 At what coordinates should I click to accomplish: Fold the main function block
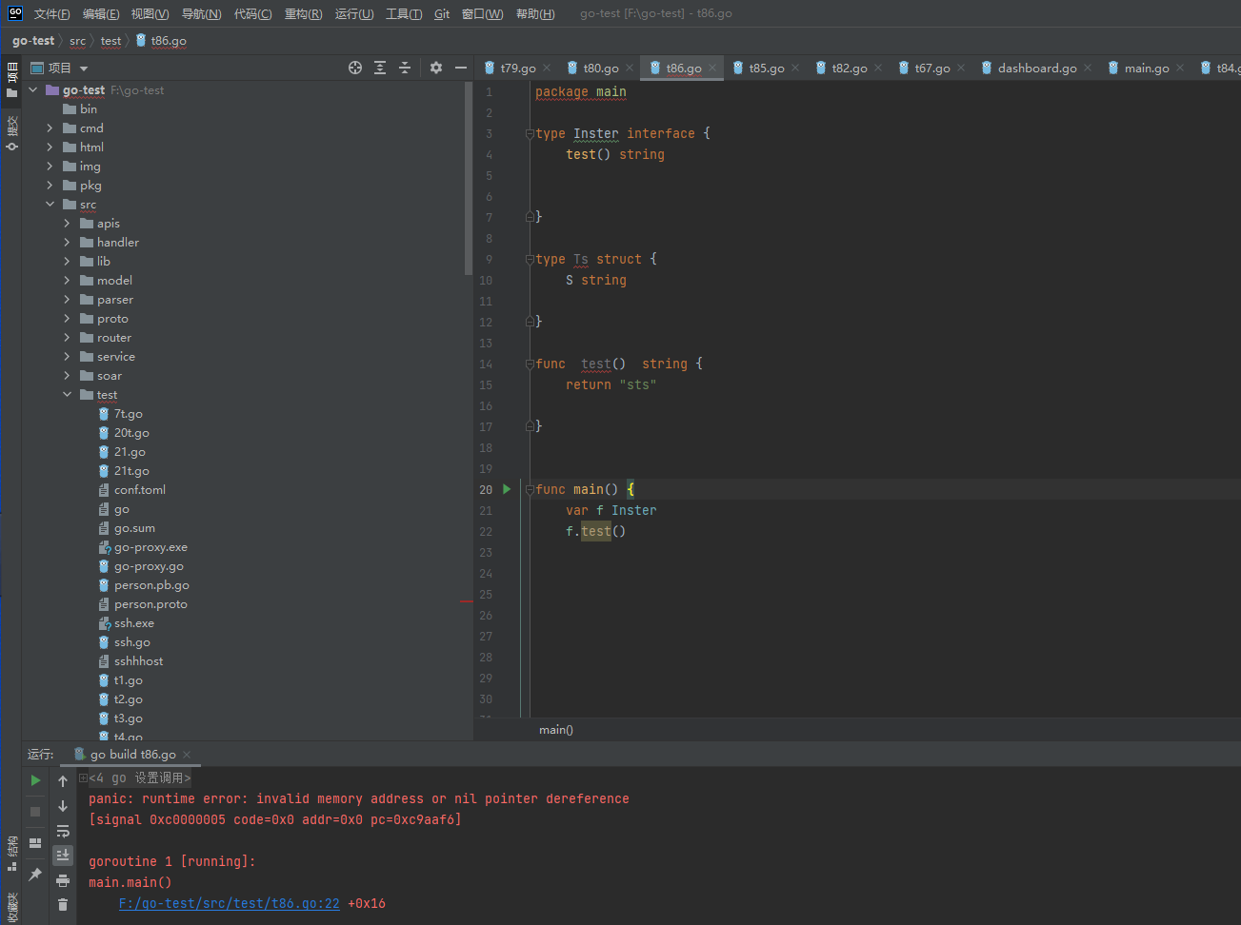tap(530, 490)
